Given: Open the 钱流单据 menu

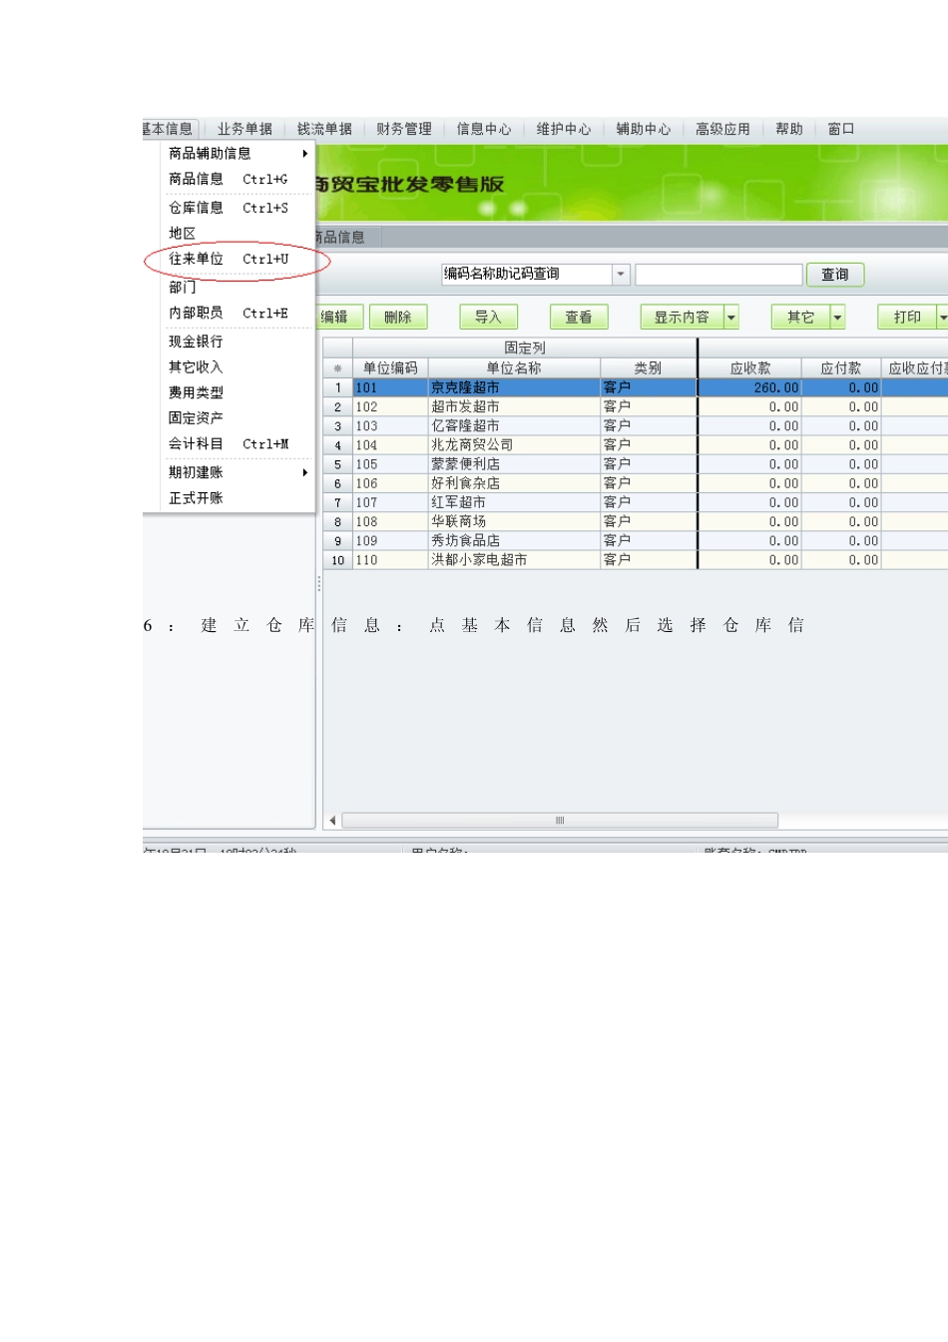Looking at the screenshot, I should tap(324, 129).
